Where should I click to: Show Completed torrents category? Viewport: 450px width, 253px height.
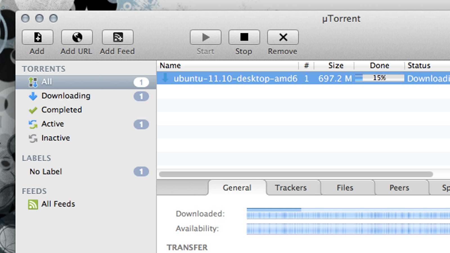tap(86, 110)
